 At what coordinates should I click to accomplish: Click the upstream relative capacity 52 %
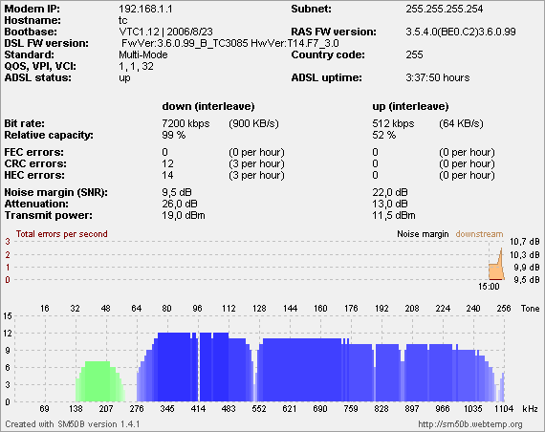pos(383,135)
